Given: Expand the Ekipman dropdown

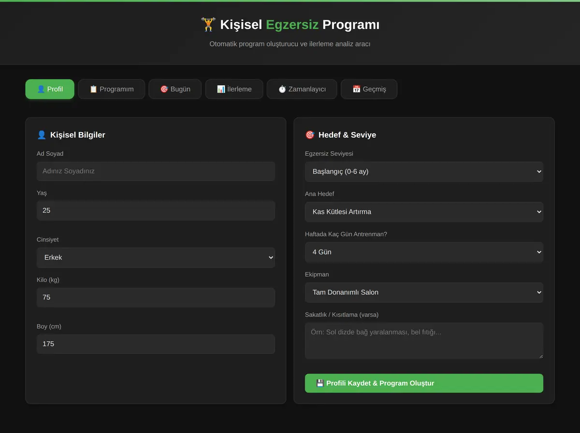Looking at the screenshot, I should pos(424,293).
